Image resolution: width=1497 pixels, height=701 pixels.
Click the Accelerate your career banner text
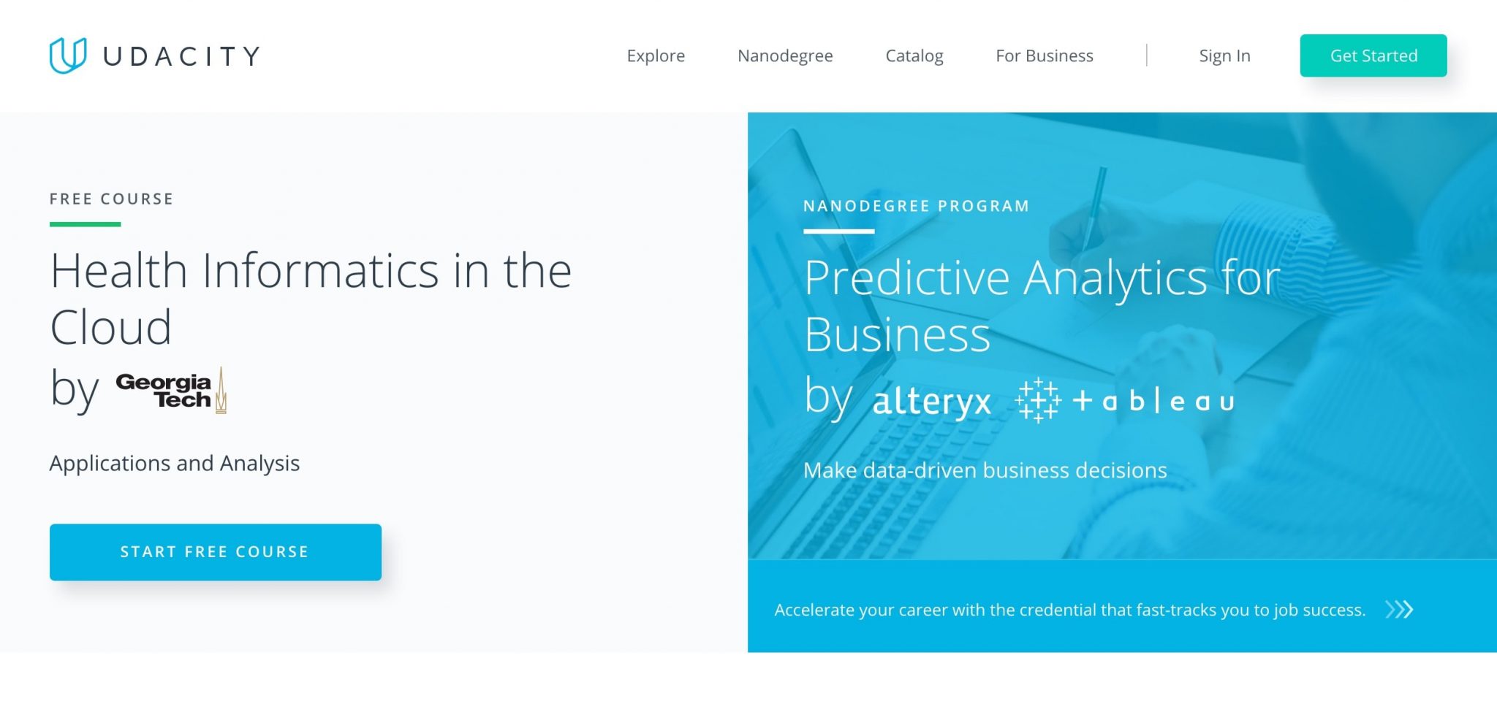click(x=1069, y=610)
